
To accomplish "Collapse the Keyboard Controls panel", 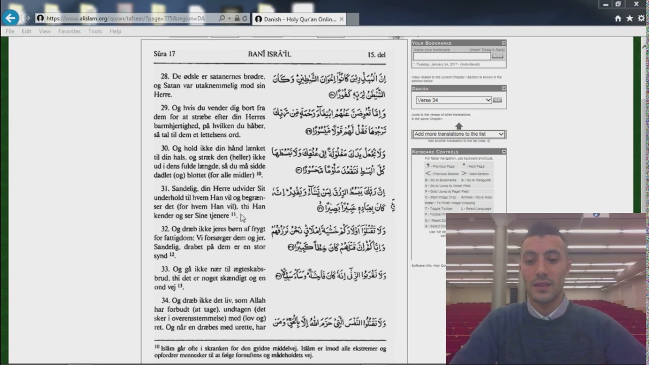I will [503, 152].
